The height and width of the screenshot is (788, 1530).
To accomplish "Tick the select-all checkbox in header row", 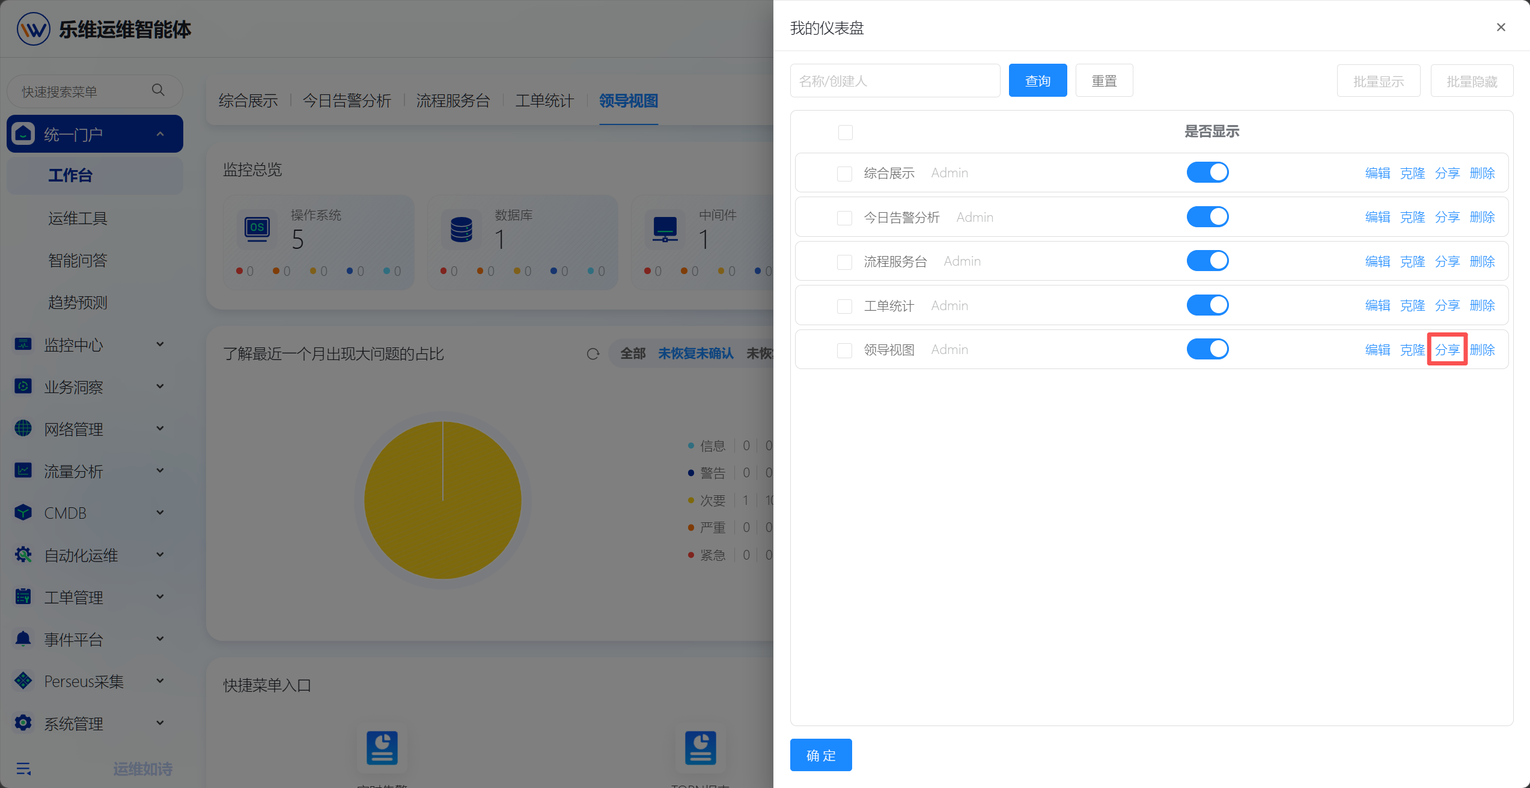I will [x=845, y=132].
